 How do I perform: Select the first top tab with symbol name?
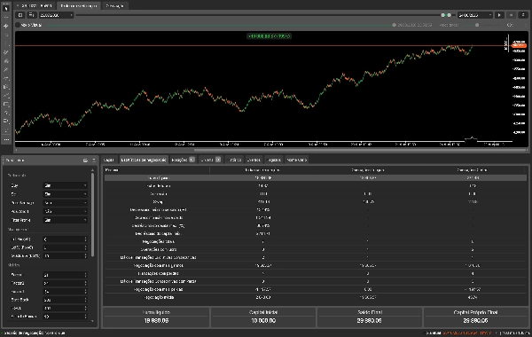pos(35,6)
